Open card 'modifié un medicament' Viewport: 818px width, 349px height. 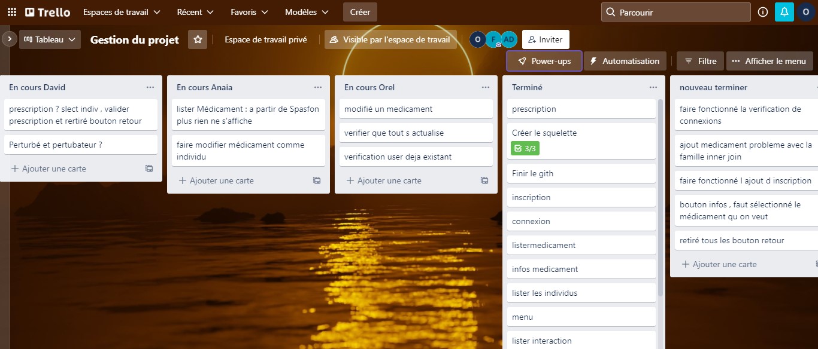(x=416, y=109)
